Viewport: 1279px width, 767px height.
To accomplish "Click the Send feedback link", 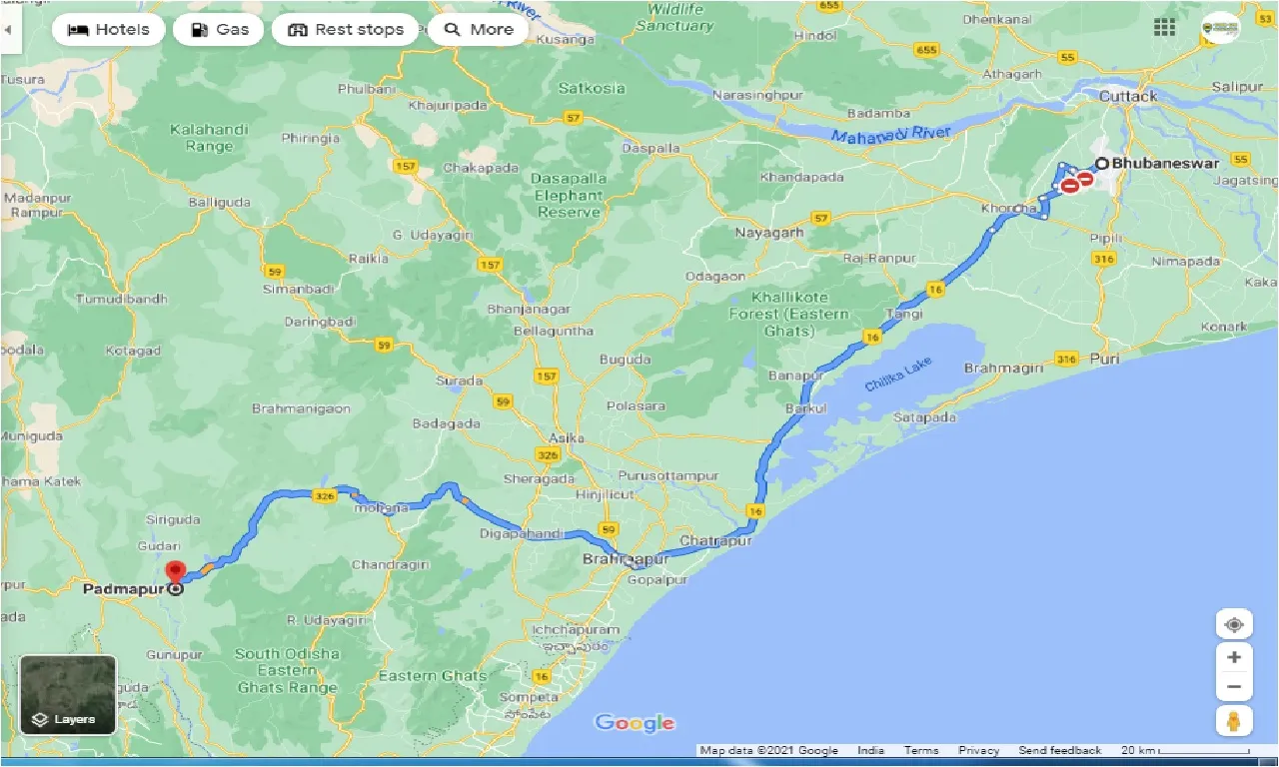I will (1059, 750).
